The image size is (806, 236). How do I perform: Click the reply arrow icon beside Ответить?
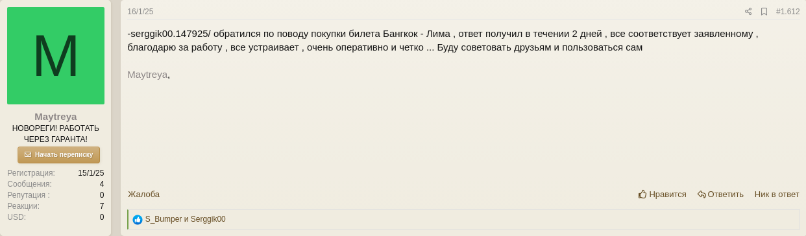(x=702, y=194)
